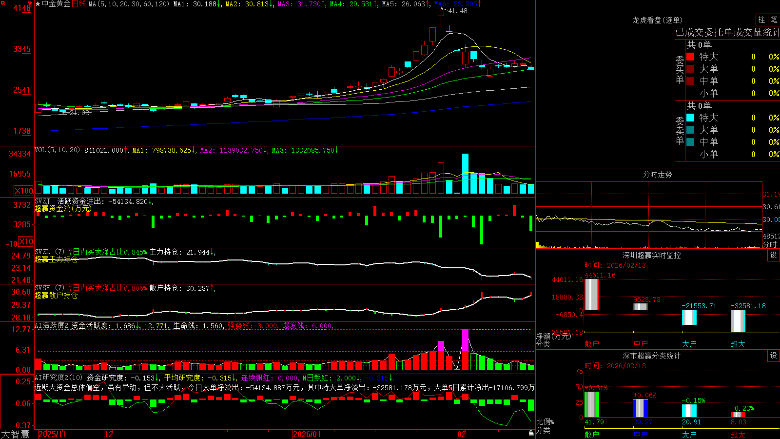Click the X10 capital-flow scale box
Viewport: 780px width, 439px height.
[26, 241]
